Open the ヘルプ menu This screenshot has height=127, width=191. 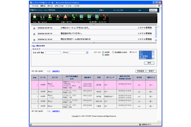[x=76, y=6]
